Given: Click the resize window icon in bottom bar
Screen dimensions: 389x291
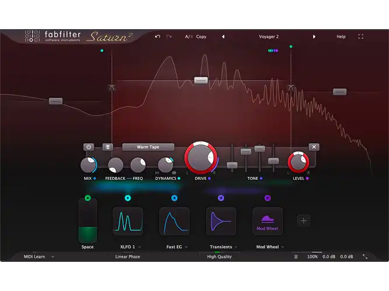Looking at the screenshot, I should (x=365, y=257).
